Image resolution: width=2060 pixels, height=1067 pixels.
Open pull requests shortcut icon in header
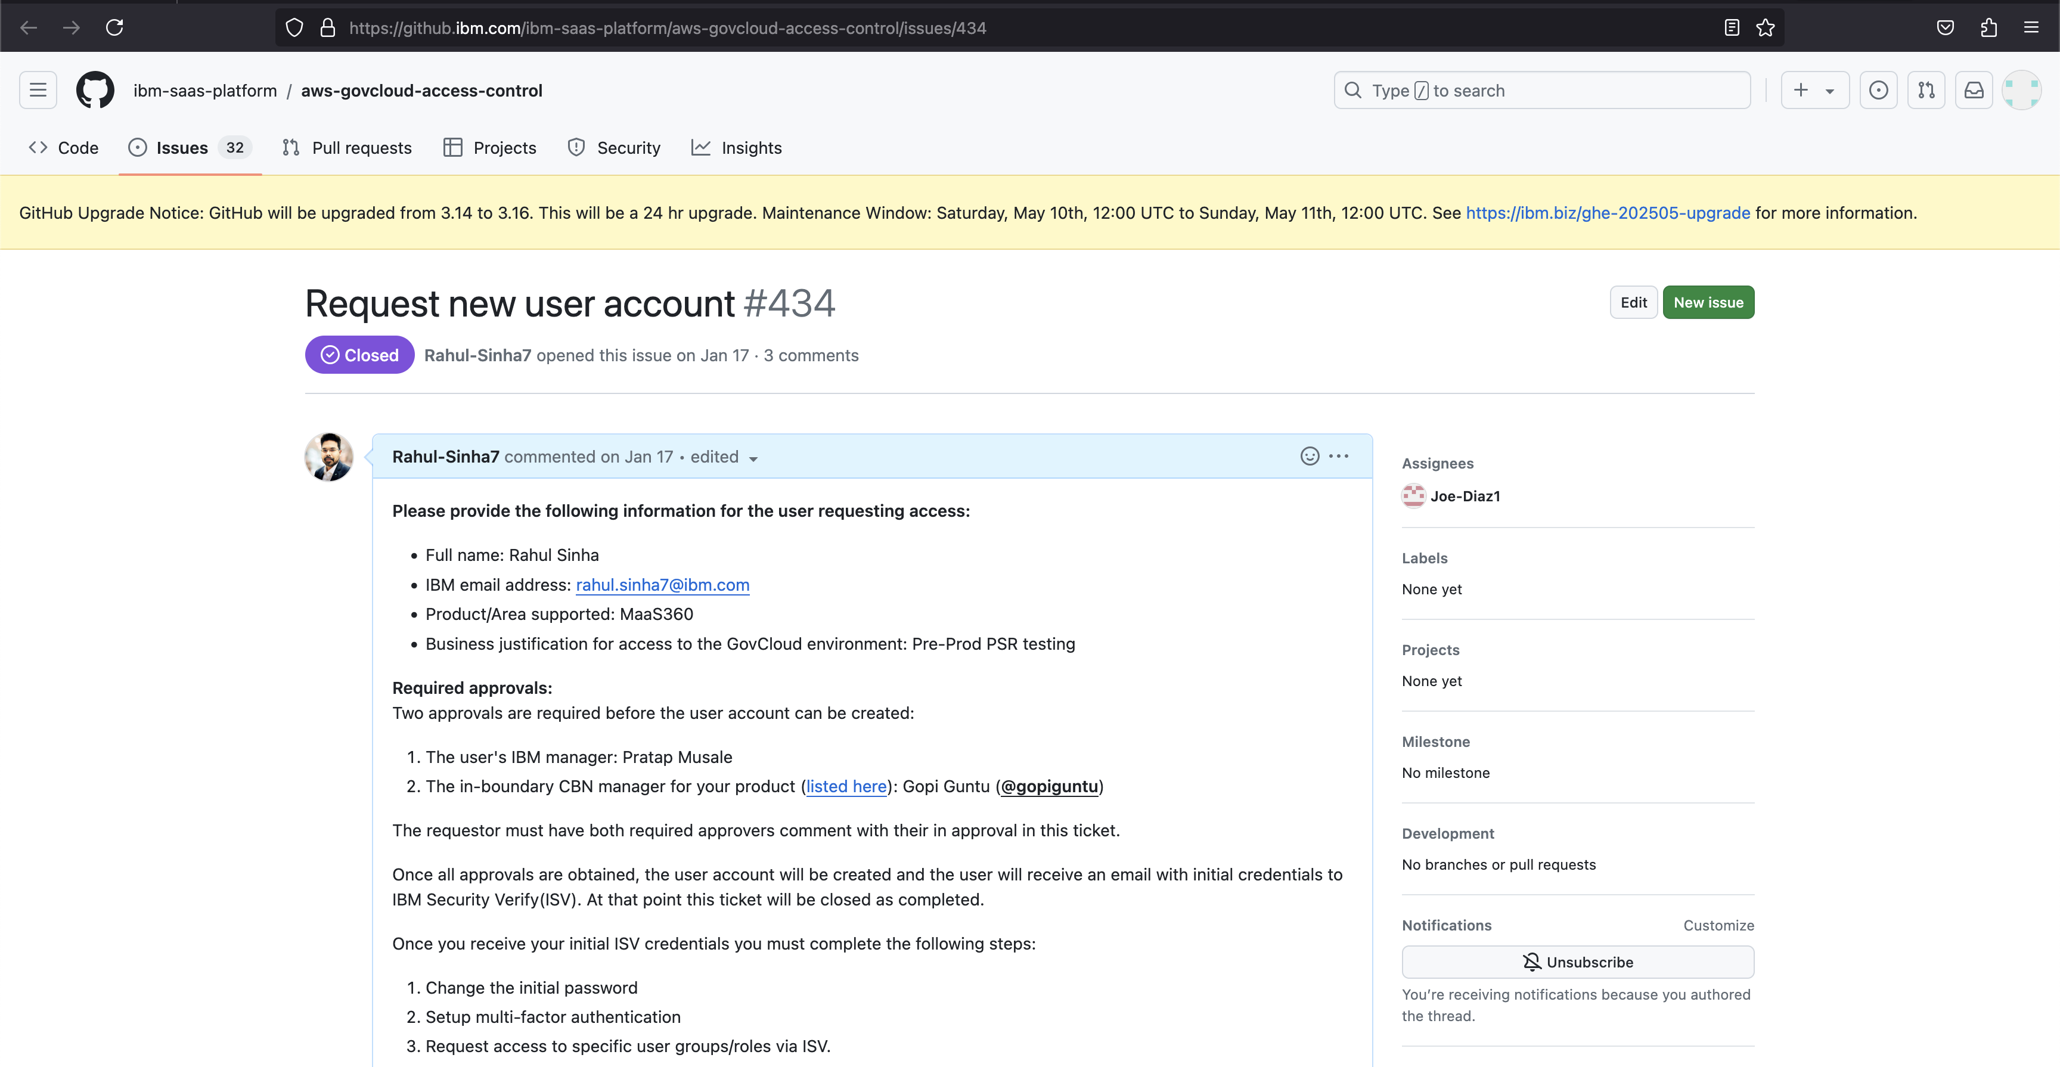pos(1926,91)
